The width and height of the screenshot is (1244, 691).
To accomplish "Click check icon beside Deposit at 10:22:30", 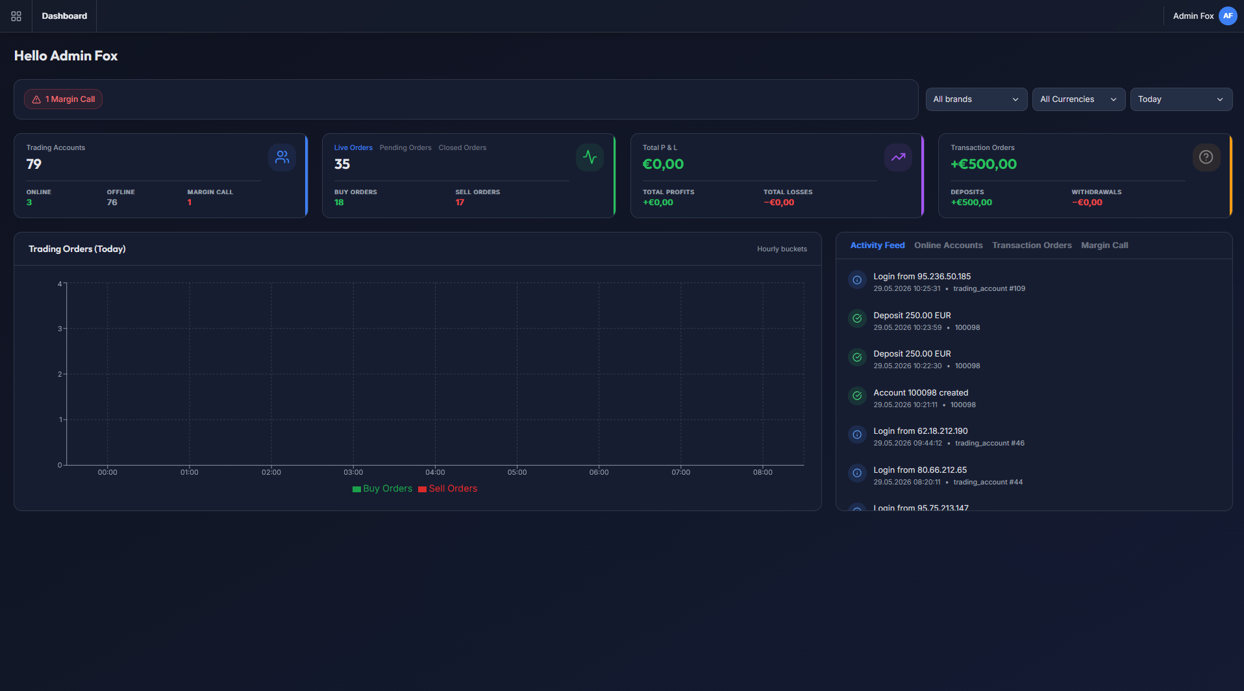I will [x=857, y=357].
